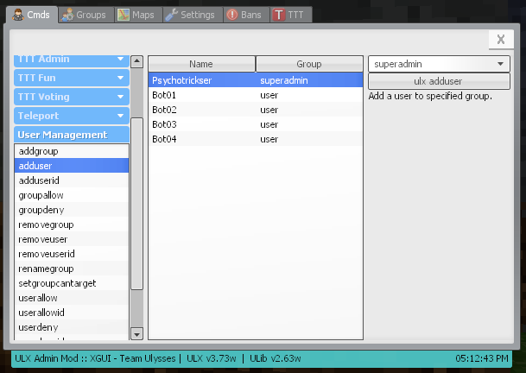Click the command list scroll down arrow

(136, 334)
